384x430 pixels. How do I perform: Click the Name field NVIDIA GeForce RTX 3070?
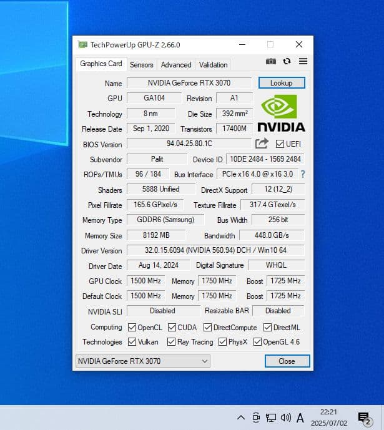pos(189,83)
